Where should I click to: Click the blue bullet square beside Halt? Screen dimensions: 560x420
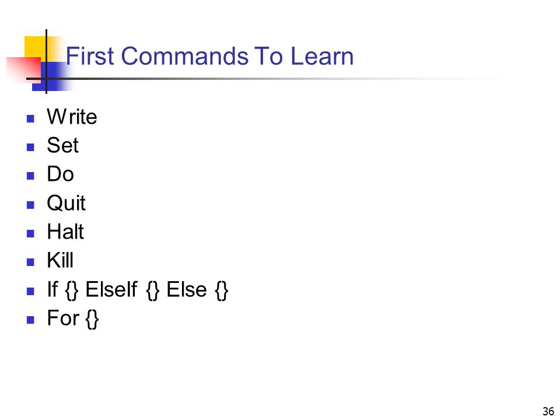30,233
